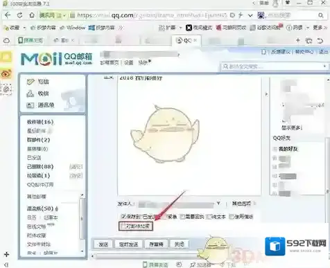Click the search magnifier in browser search box
Viewport: 330px width, 268px height.
click(321, 15)
